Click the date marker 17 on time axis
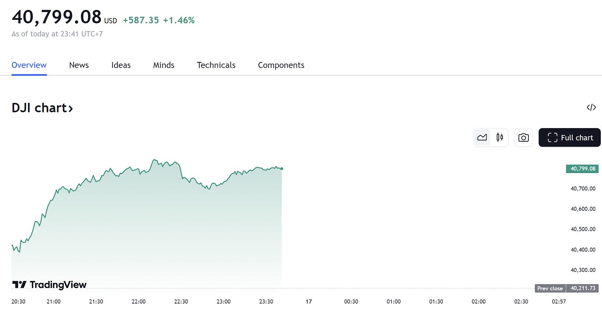The image size is (602, 309). click(308, 302)
